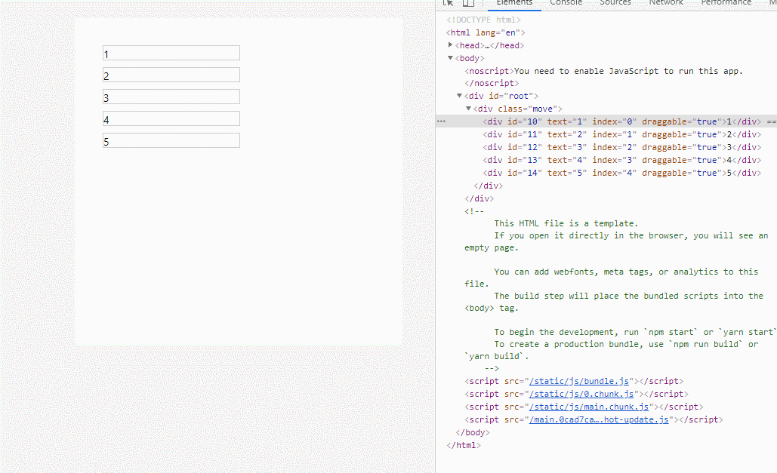Collapse the div id root node
This screenshot has width=777, height=473.
tap(459, 96)
